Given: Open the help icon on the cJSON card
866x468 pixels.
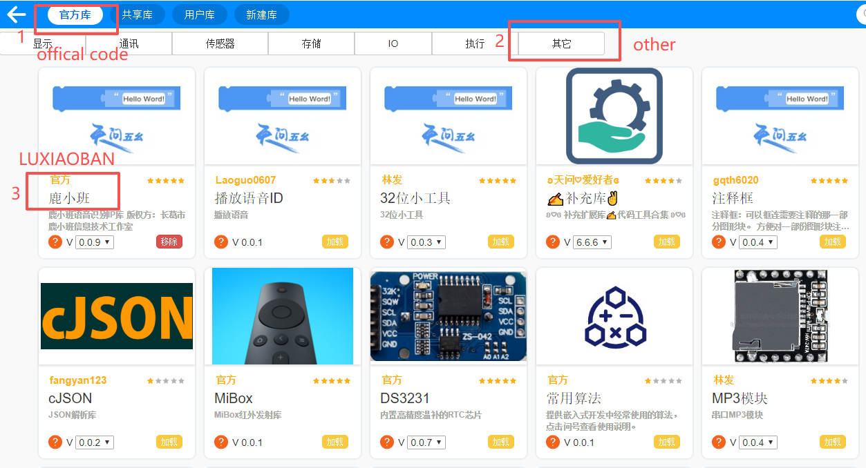Looking at the screenshot, I should 55,442.
